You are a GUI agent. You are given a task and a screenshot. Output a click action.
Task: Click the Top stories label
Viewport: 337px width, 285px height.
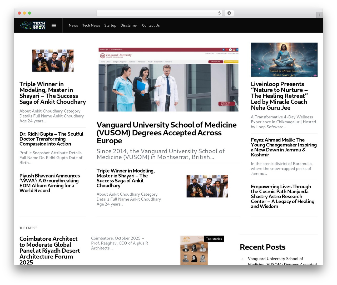click(x=214, y=239)
